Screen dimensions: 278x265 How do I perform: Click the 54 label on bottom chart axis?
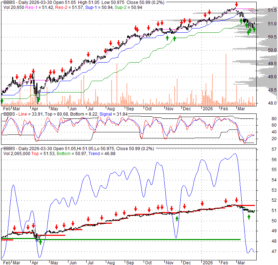(274, 180)
